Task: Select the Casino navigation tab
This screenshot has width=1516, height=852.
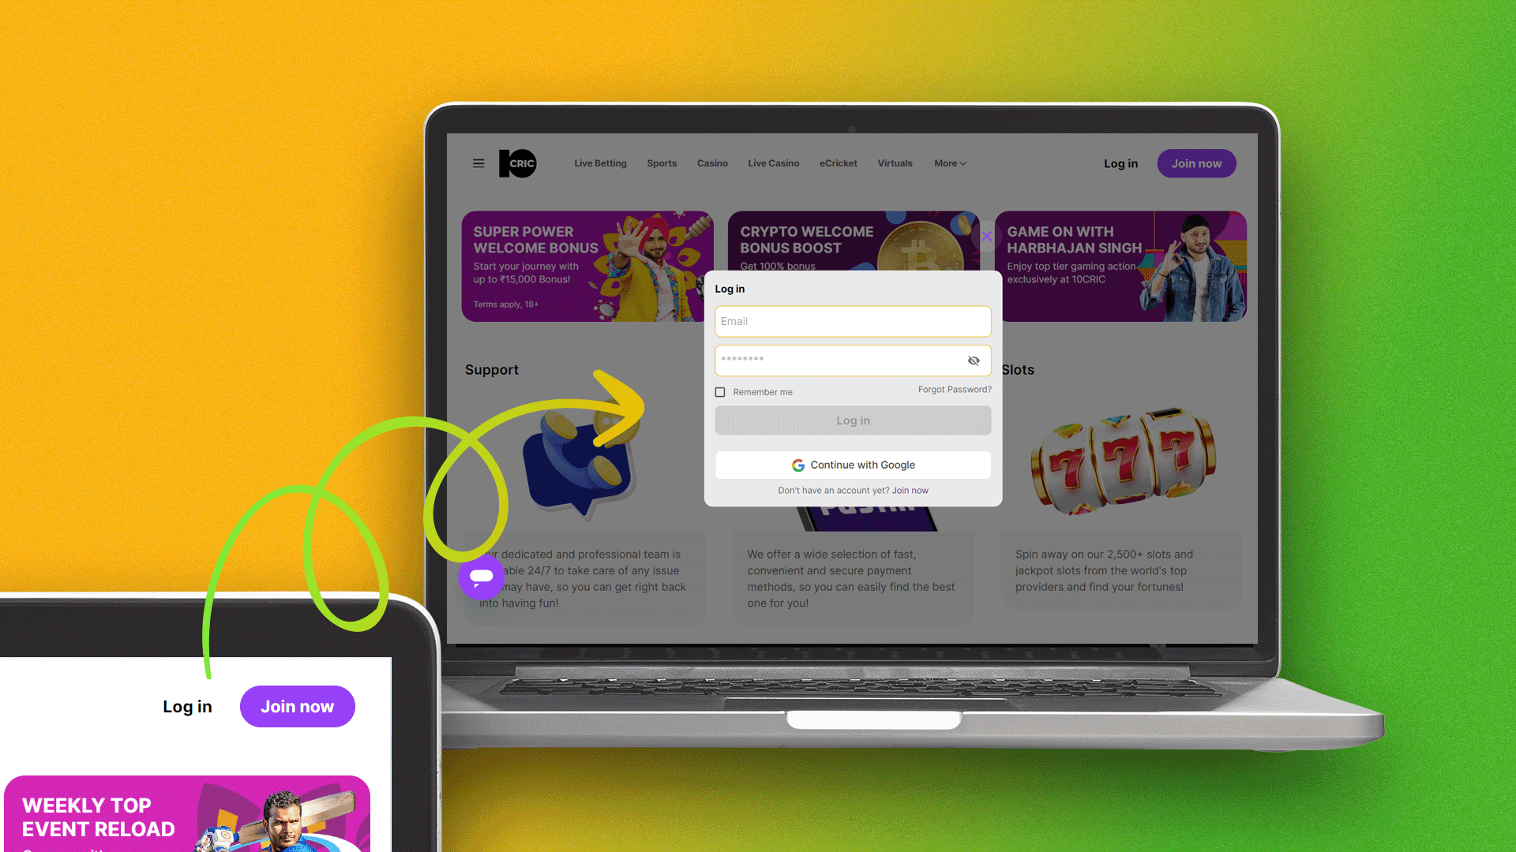Action: pyautogui.click(x=712, y=163)
